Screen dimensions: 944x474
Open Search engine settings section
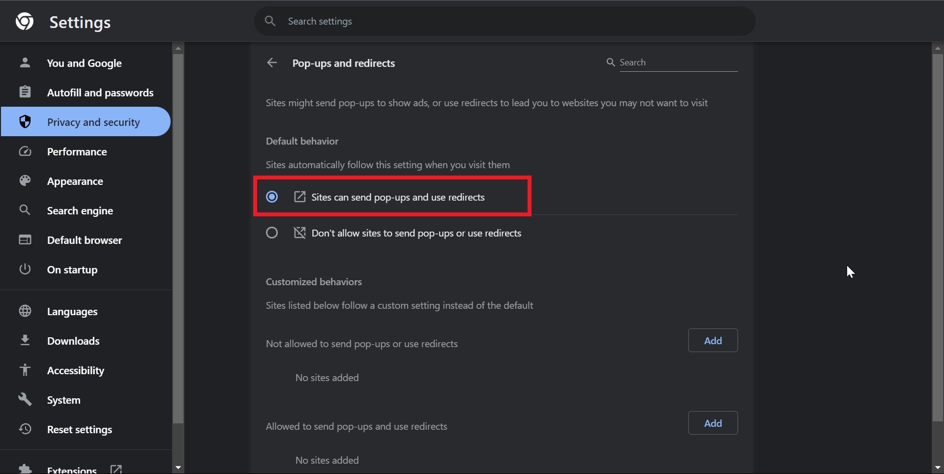[x=80, y=210]
